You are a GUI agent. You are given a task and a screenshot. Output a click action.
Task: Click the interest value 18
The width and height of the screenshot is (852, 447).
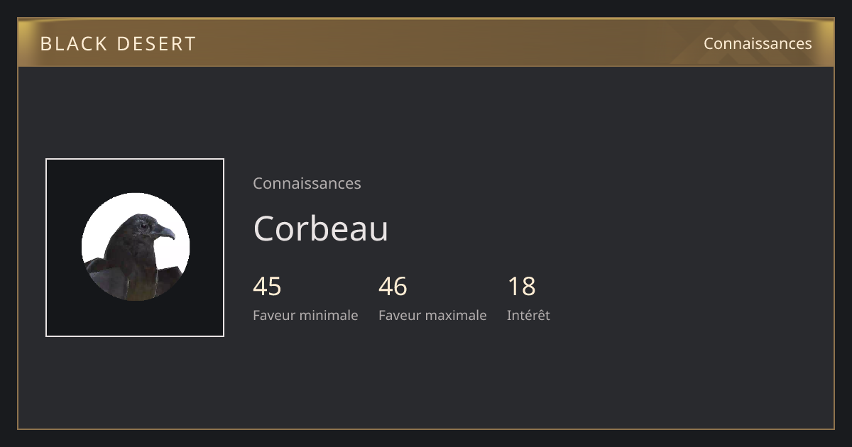(x=521, y=287)
